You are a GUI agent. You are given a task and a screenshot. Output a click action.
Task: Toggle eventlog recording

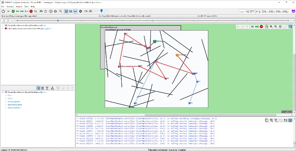point(51,11)
